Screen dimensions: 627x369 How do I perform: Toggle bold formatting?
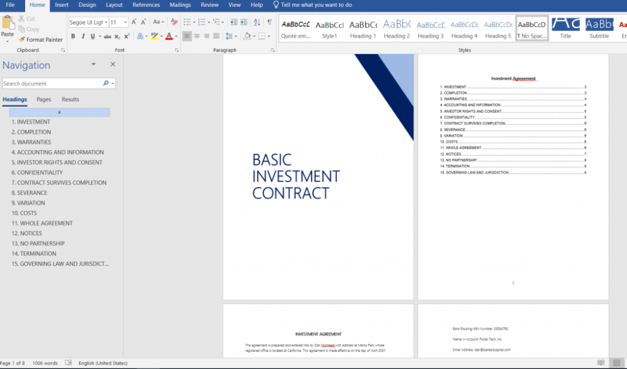(x=73, y=36)
